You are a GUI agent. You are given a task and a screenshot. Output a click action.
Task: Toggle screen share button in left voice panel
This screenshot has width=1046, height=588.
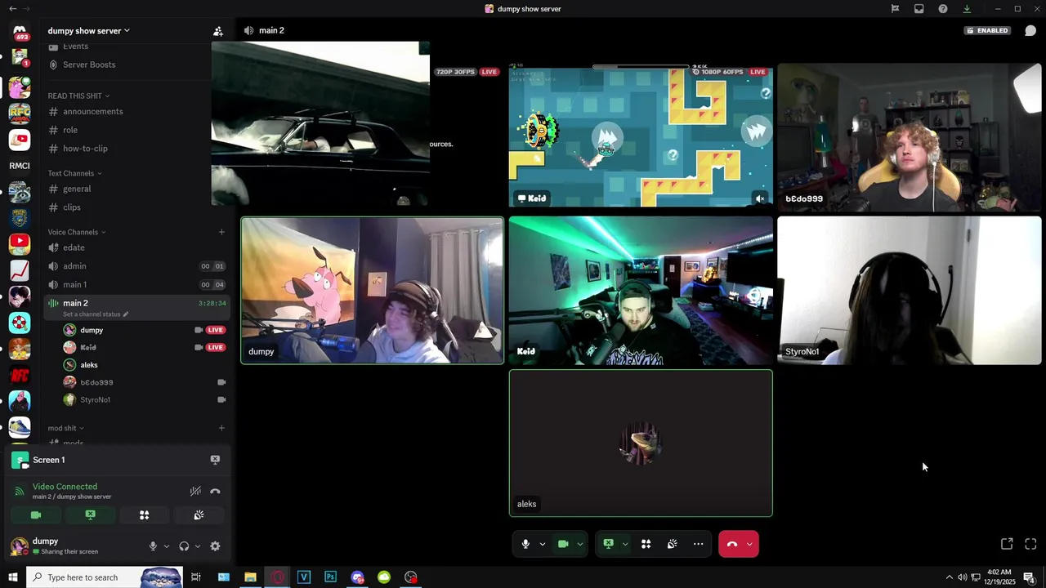pos(90,514)
